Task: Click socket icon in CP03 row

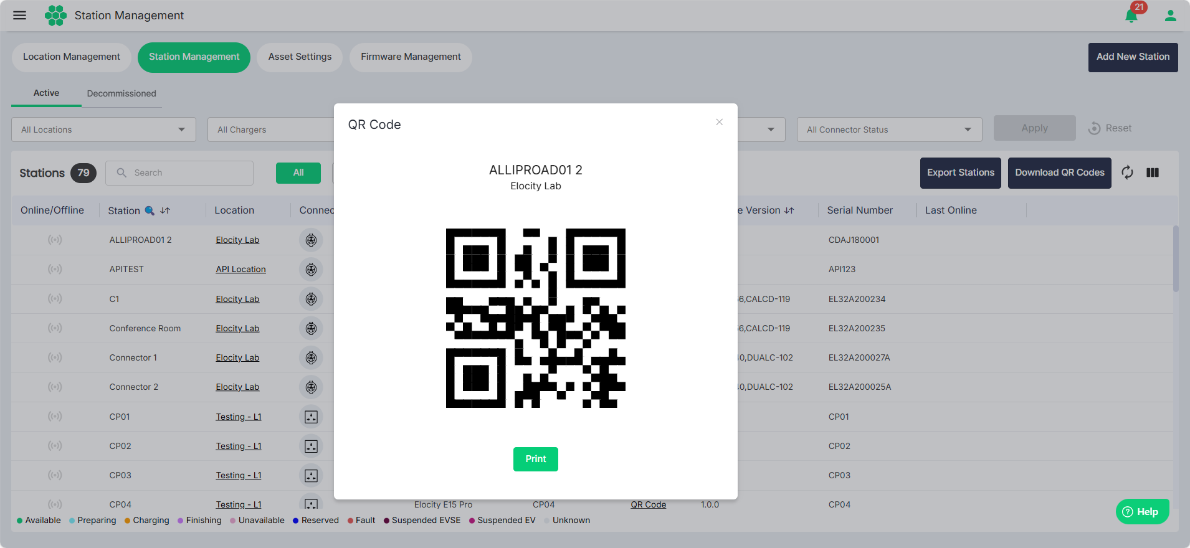Action: coord(311,475)
